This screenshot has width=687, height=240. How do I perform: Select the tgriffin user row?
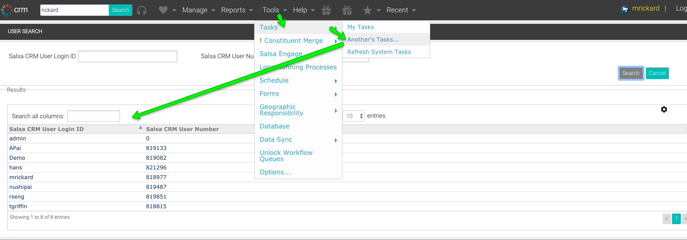[x=346, y=206]
